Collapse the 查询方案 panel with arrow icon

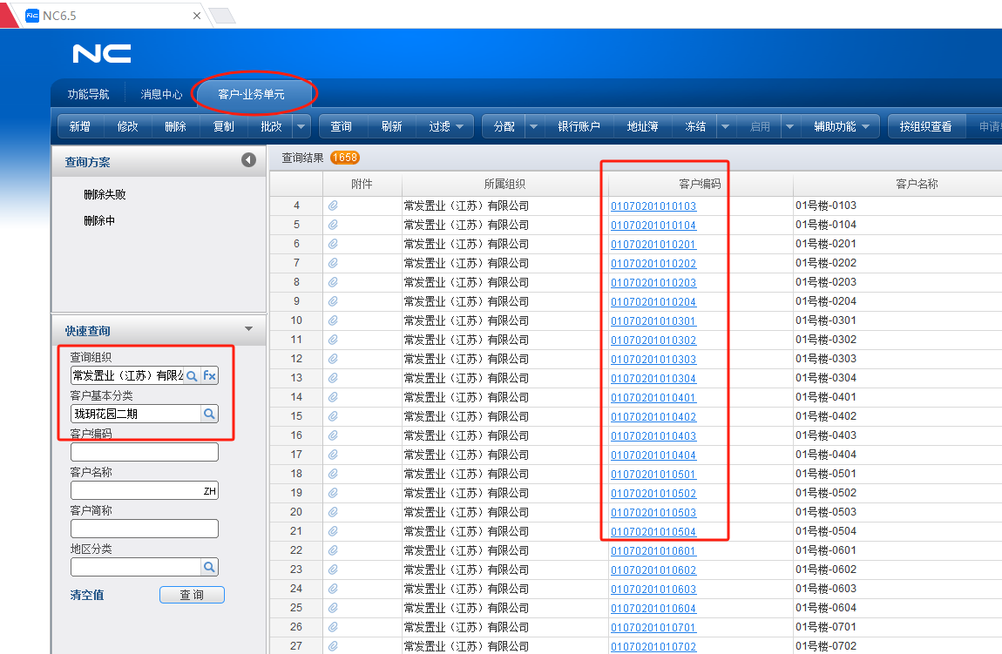coord(248,161)
